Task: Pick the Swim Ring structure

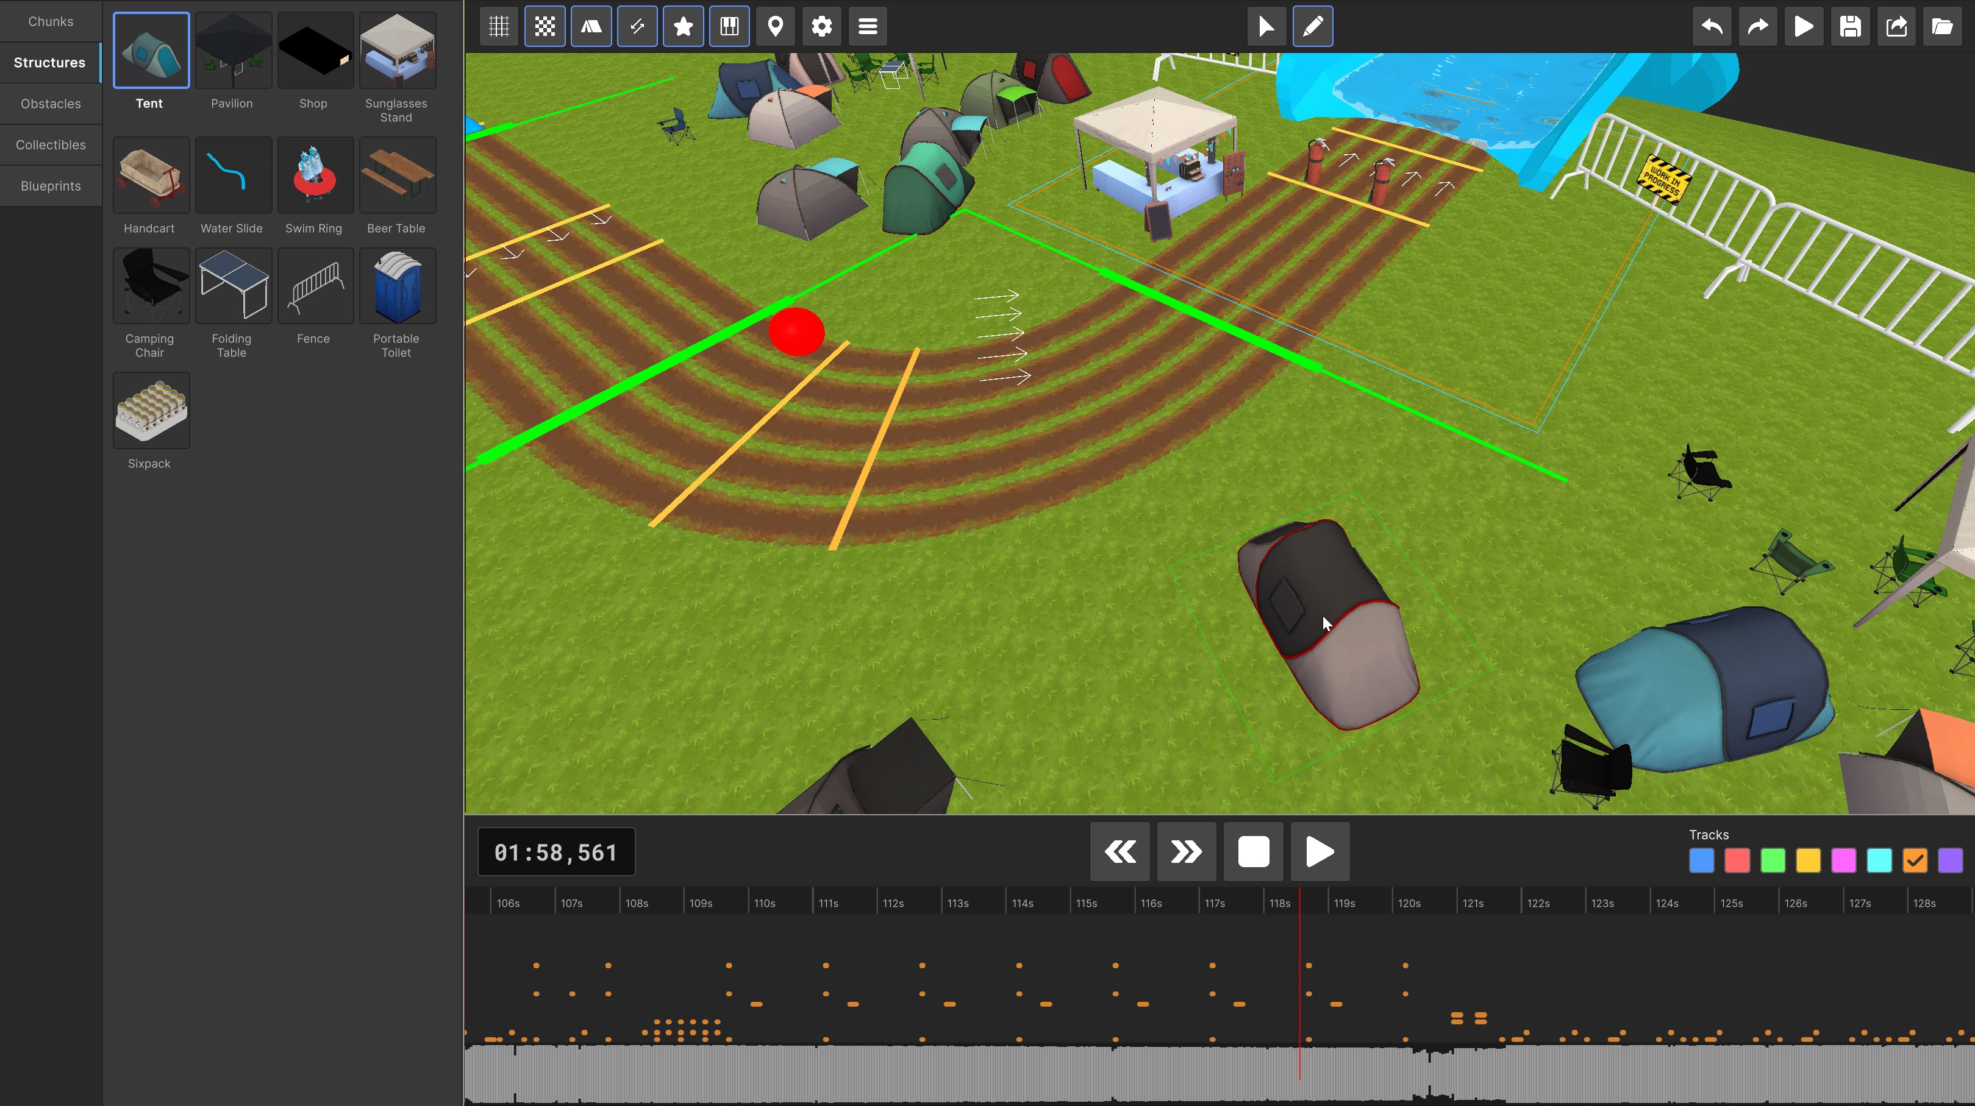Action: [315, 175]
